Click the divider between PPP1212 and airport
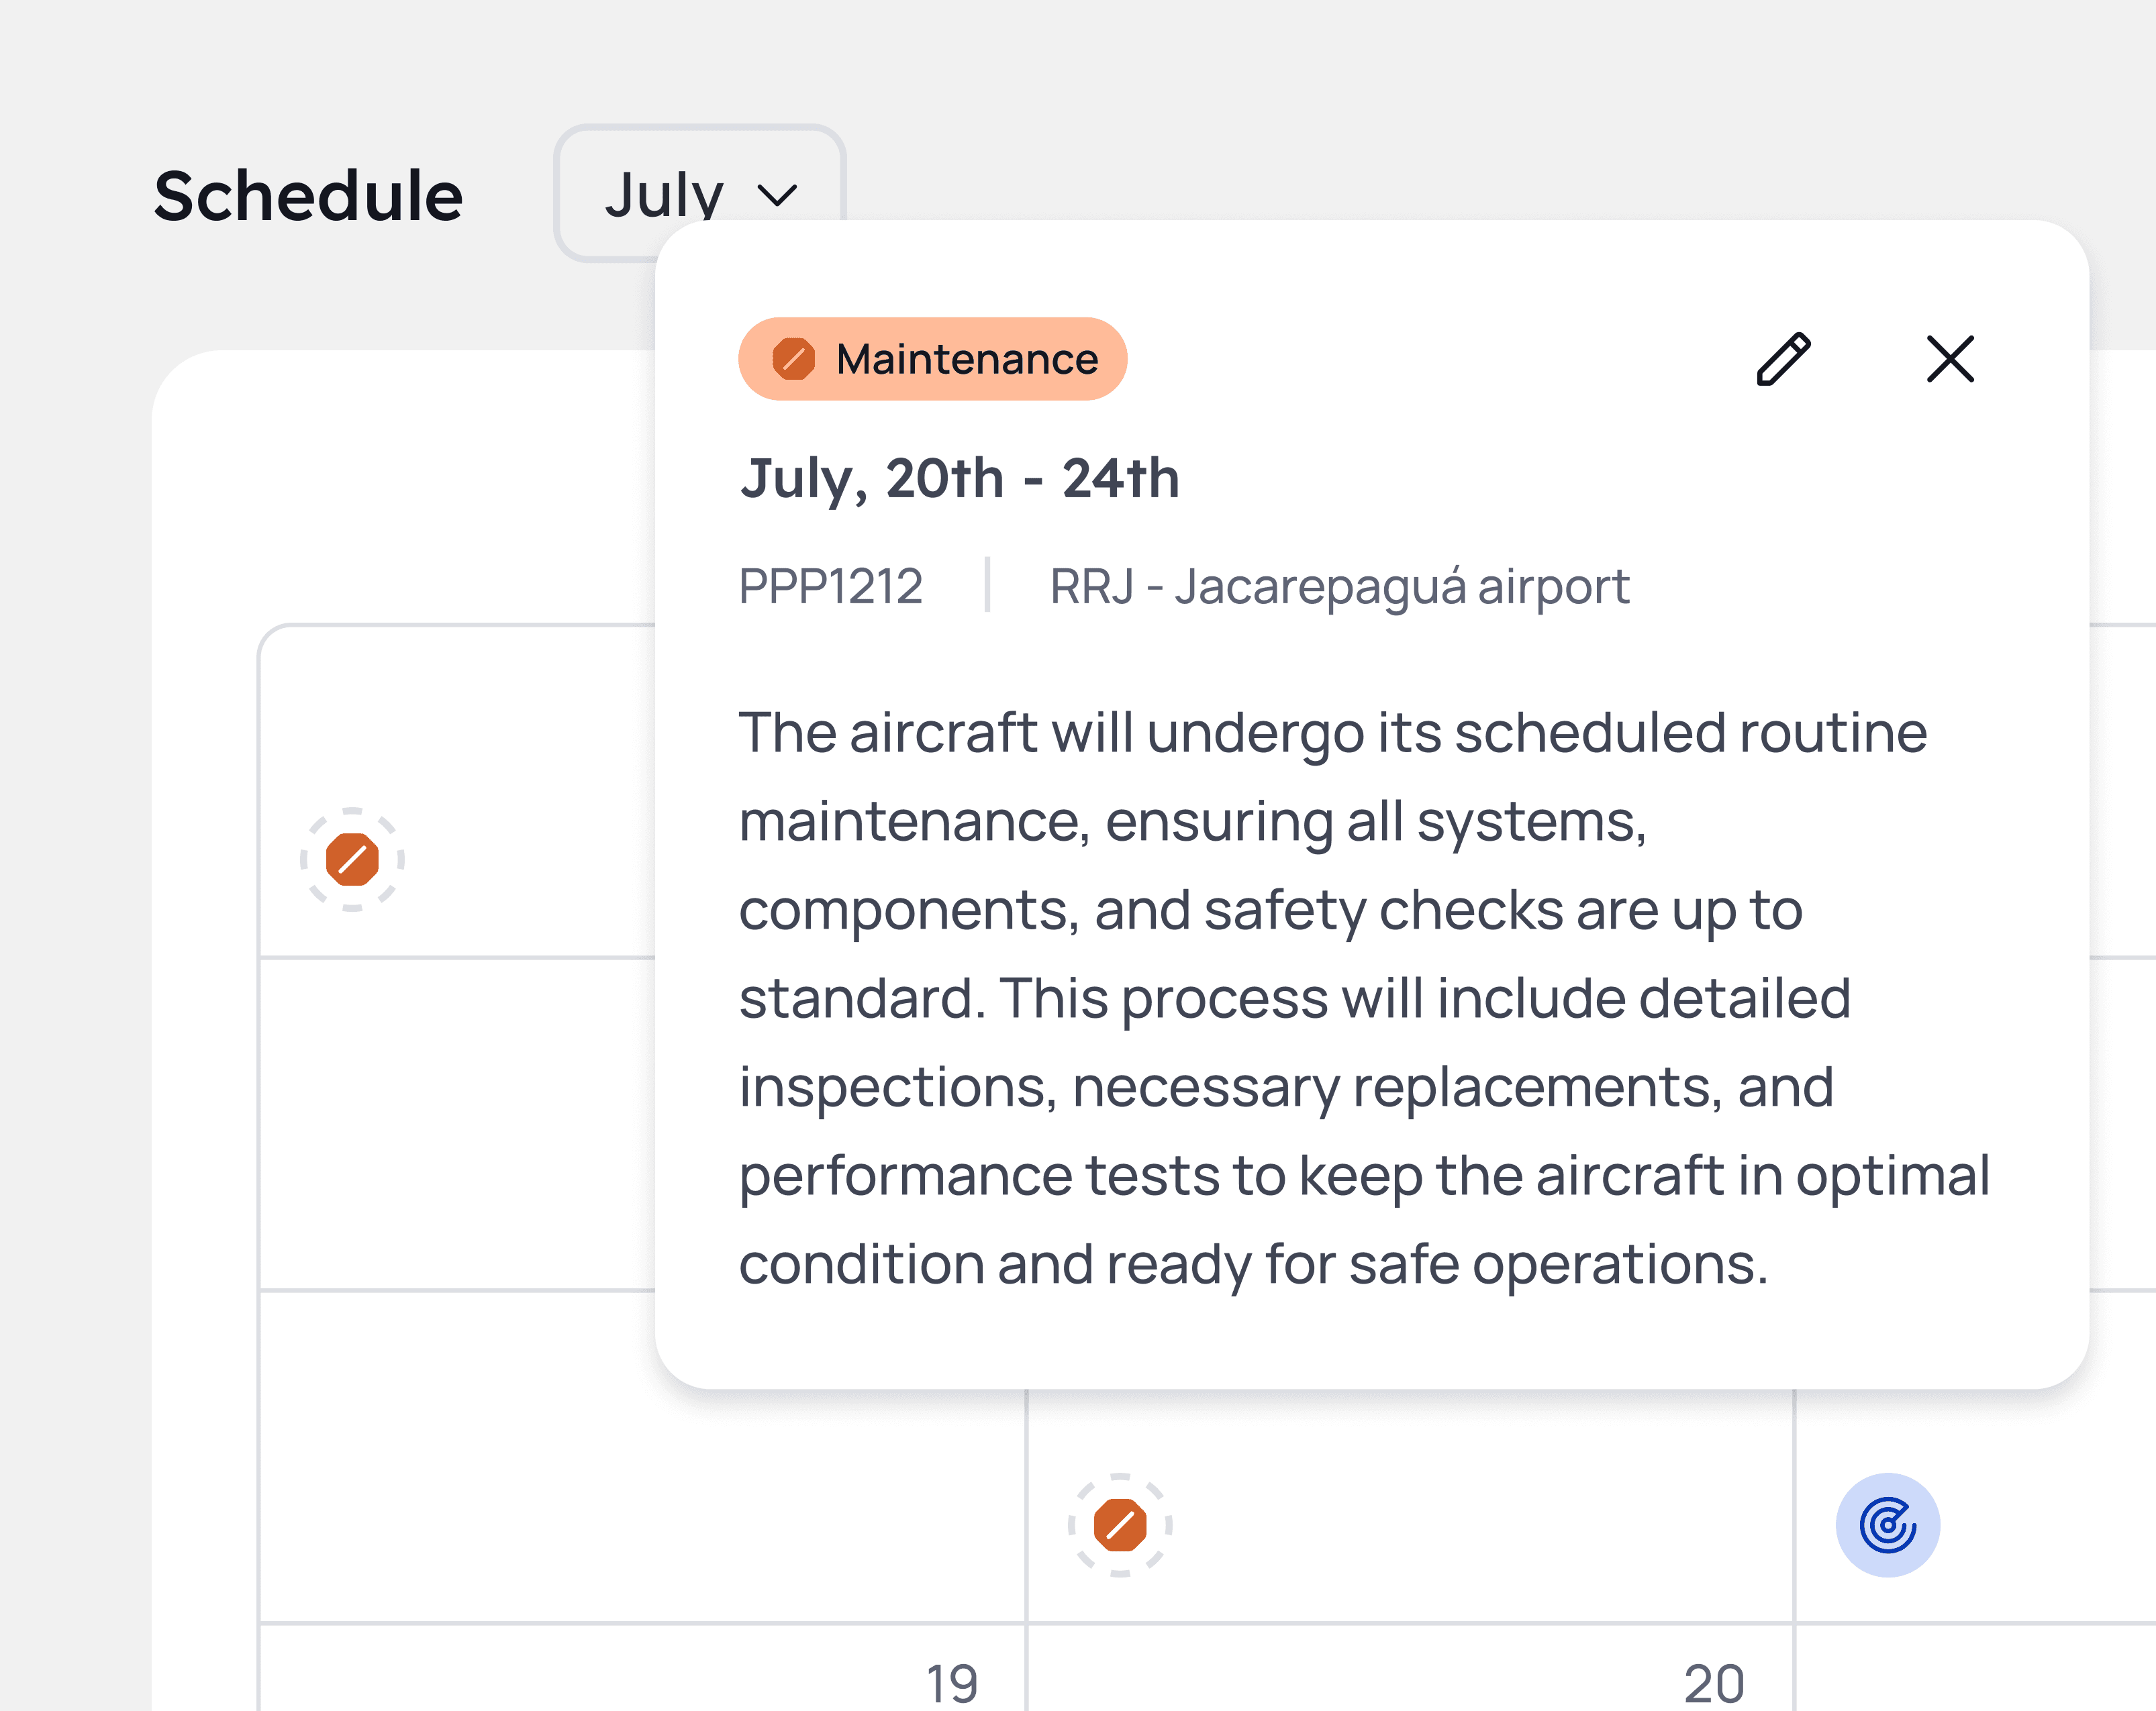Image resolution: width=2156 pixels, height=1711 pixels. point(987,584)
